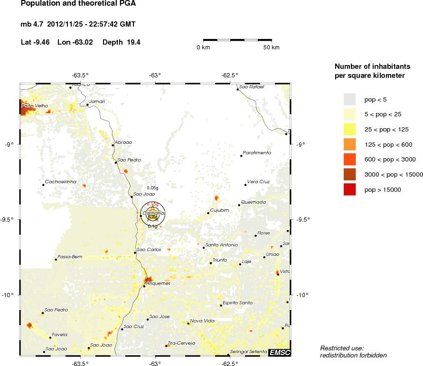Click the Seringal Setenta place label
This screenshot has width=423, height=366.
[248, 352]
